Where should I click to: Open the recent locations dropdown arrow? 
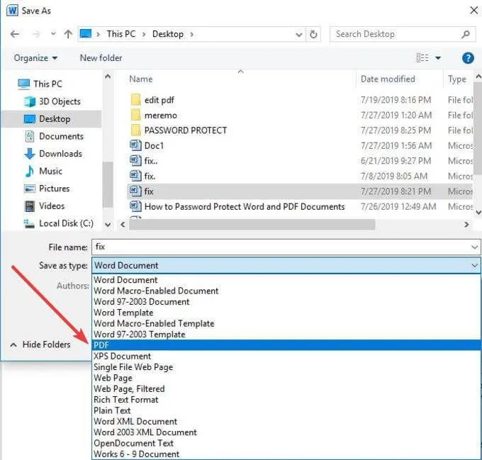[53, 33]
